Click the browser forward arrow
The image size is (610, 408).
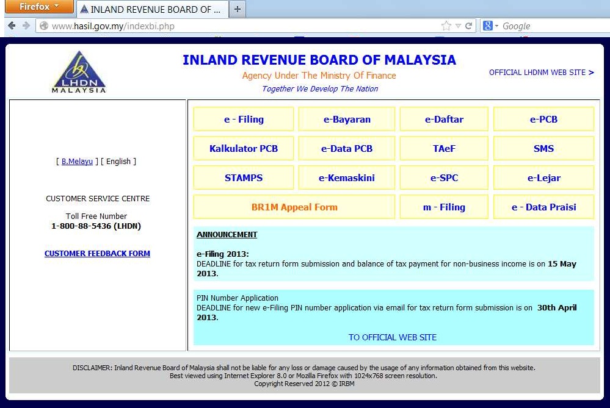tap(26, 26)
